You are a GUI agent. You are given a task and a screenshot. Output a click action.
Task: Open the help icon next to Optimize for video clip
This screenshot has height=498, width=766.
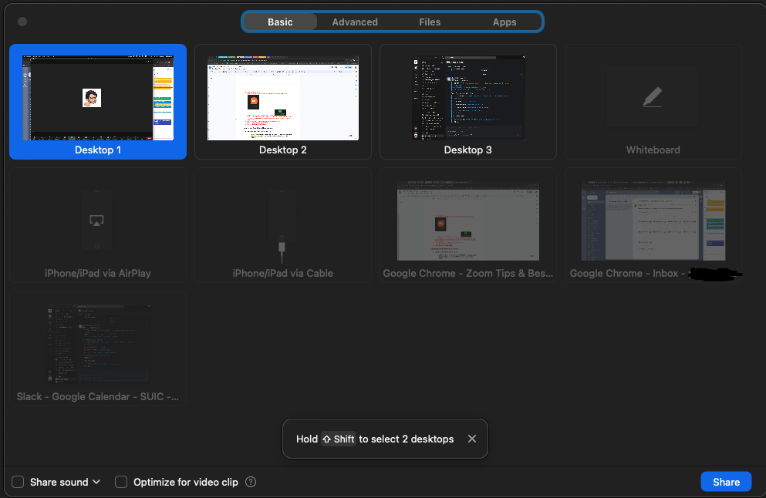click(x=251, y=482)
